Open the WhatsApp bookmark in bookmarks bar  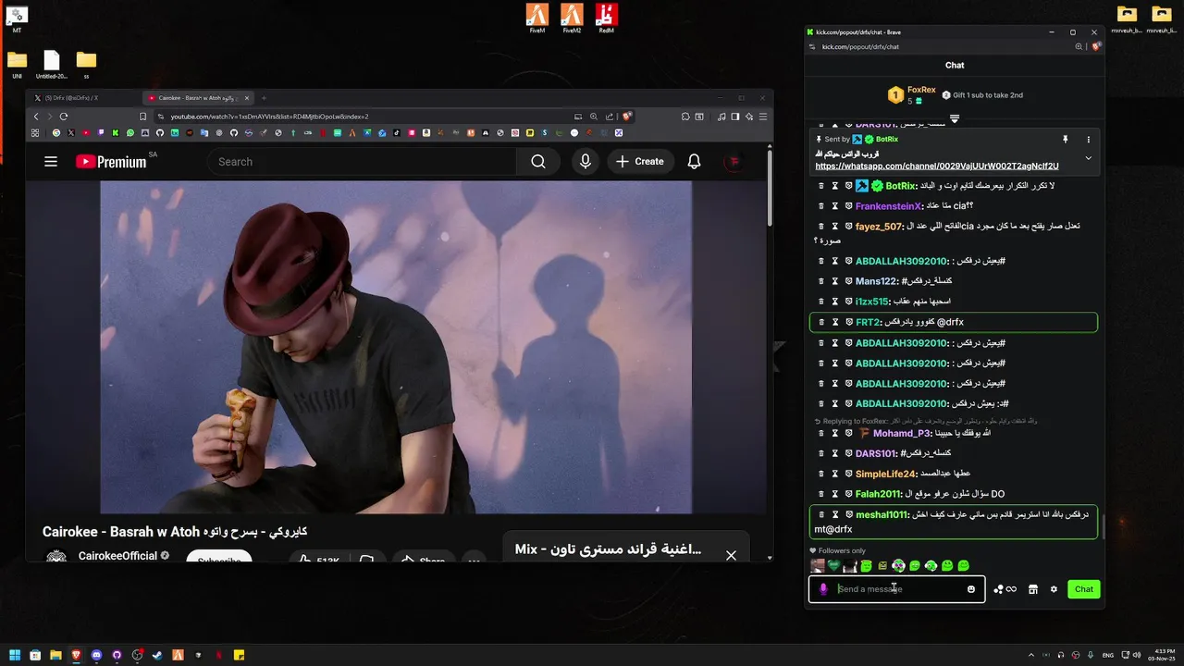(x=130, y=133)
